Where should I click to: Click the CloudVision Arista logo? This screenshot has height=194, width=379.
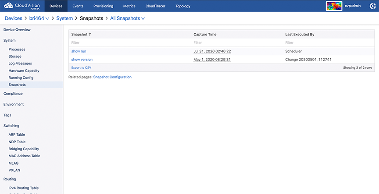coord(22,6)
